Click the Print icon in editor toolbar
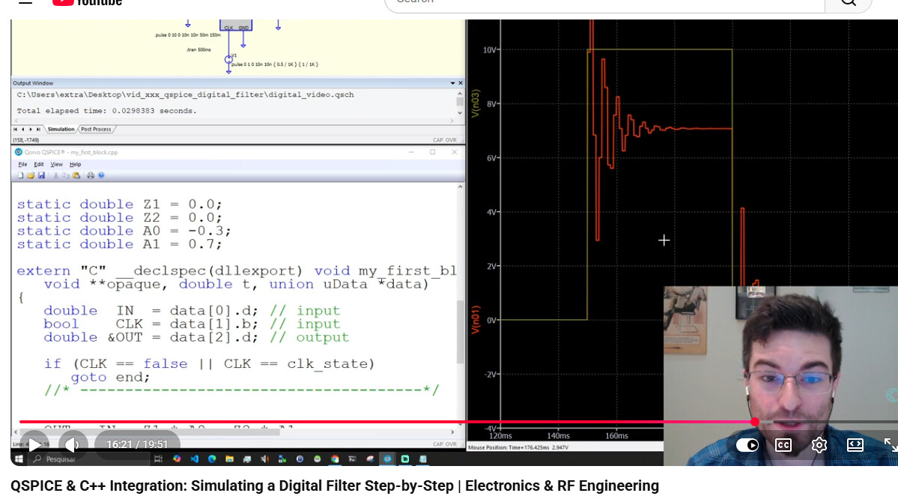Viewport: 898px width, 499px height. tap(89, 175)
